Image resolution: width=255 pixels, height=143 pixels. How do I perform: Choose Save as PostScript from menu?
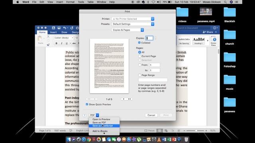104,126
